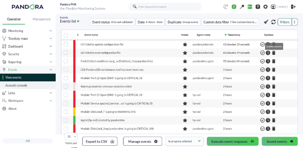Click the logout icon
This screenshot has height=148, width=303.
pos(293,7)
